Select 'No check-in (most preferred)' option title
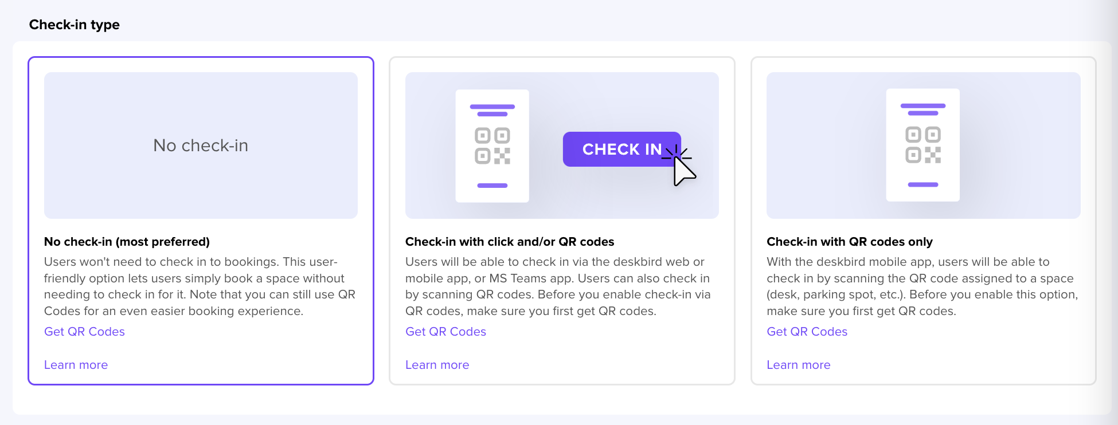This screenshot has height=425, width=1118. tap(127, 242)
